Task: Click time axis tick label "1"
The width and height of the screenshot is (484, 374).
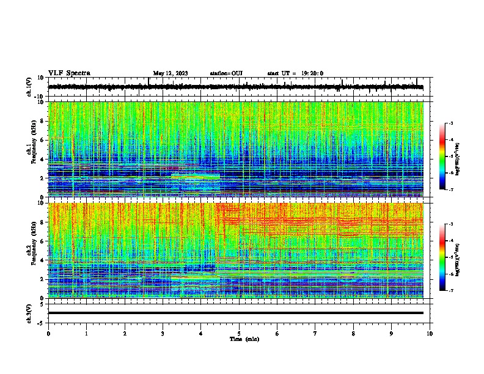Action: tap(86, 334)
